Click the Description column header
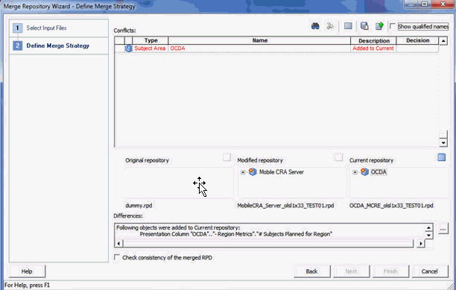The height and width of the screenshot is (290, 456). point(374,40)
